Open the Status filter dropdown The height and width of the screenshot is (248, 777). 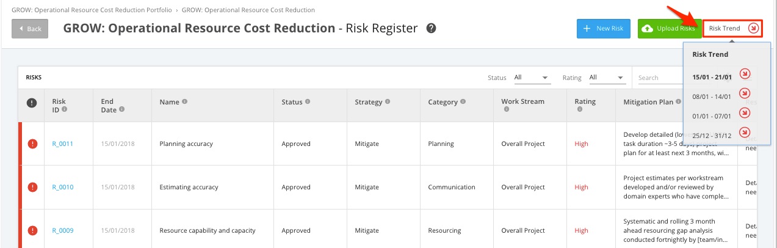click(x=532, y=78)
